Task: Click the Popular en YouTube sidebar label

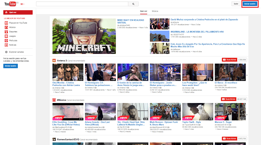Action: pos(18,23)
